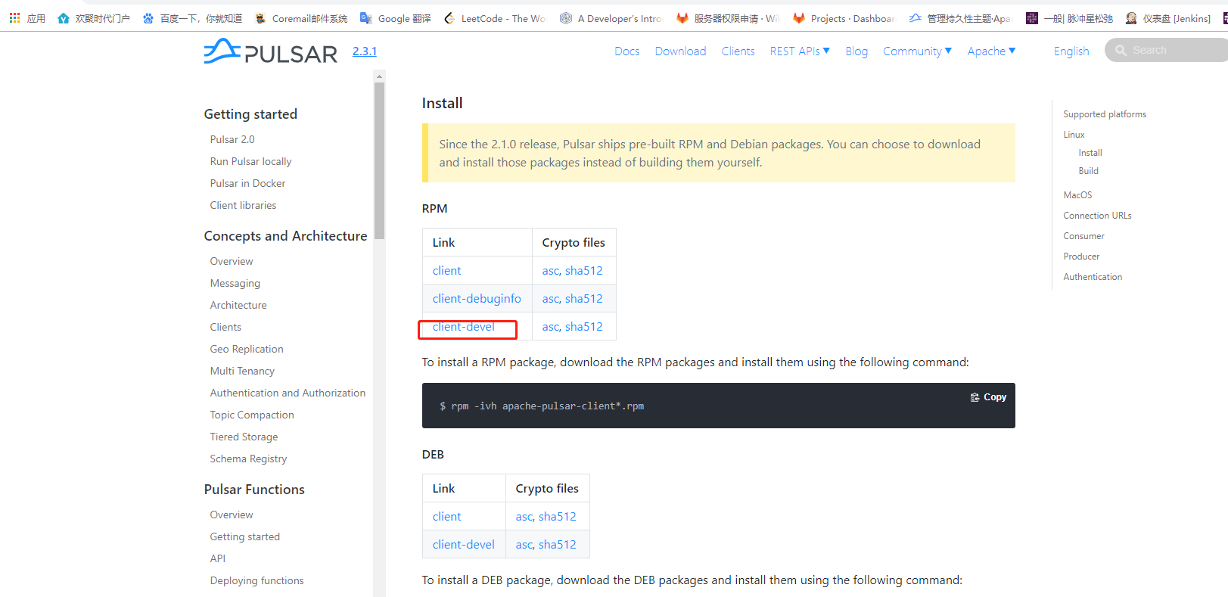Download the RPM client-debuginfo package
Viewport: 1228px width, 597px height.
click(477, 298)
